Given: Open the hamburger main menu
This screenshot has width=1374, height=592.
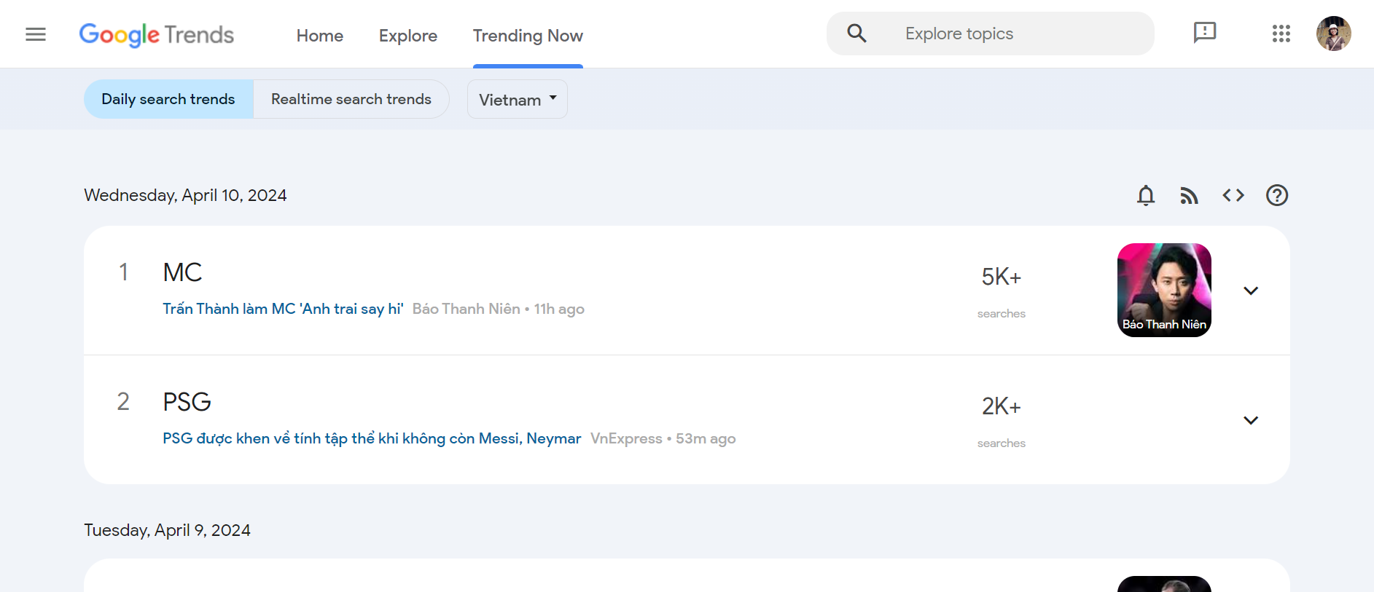Looking at the screenshot, I should click(x=36, y=34).
